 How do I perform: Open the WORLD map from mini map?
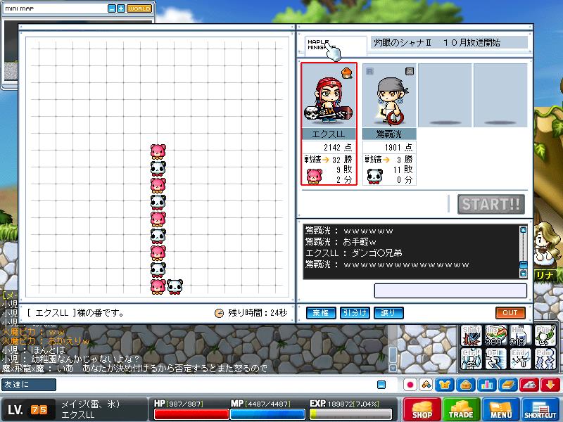(139, 8)
